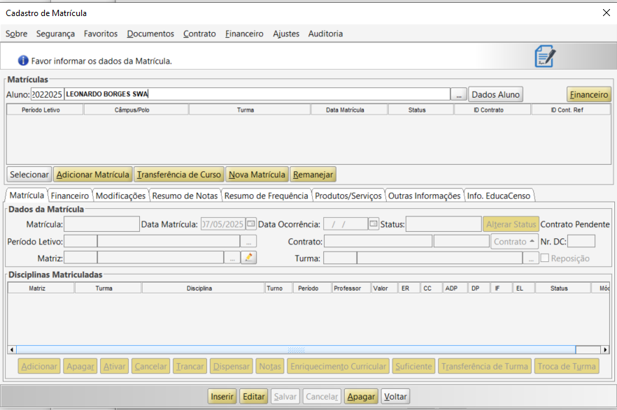Screen dimensions: 617x410
Task: Click the Adicionar Matrícula button
Action: (93, 175)
